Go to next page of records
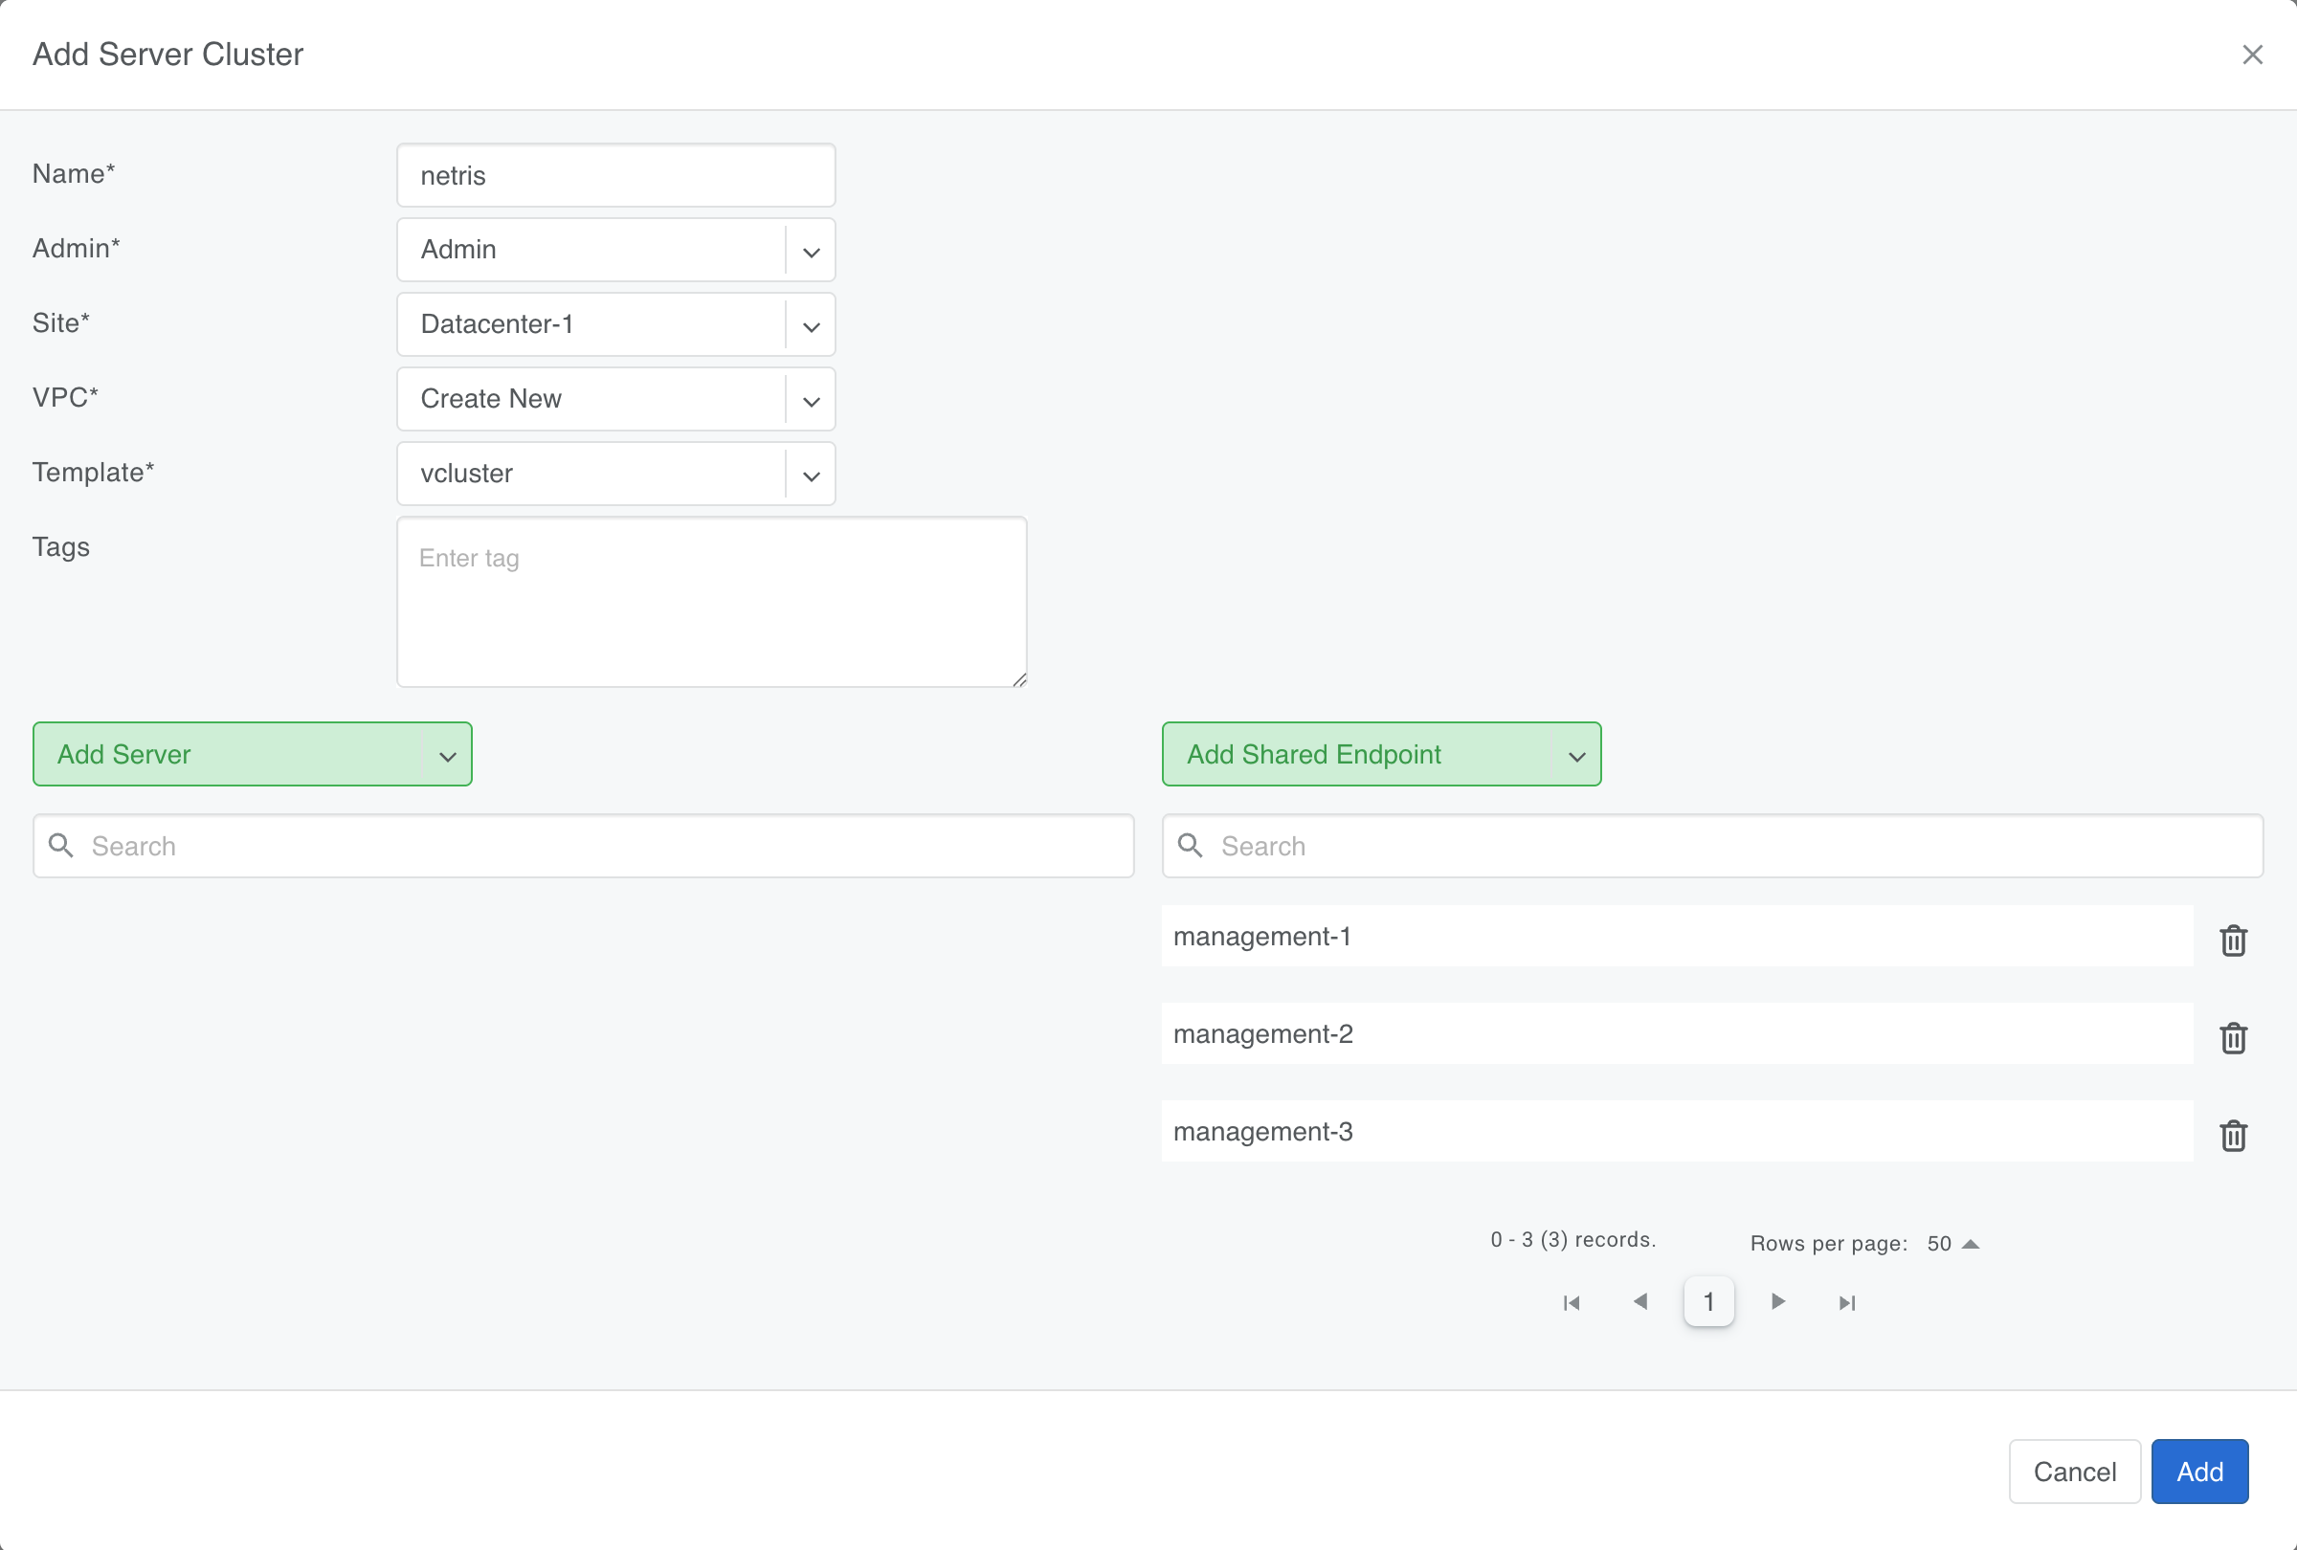This screenshot has width=2297, height=1550. 1778,1302
